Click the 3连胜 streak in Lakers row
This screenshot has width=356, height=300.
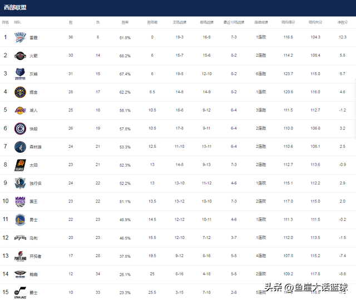[x=261, y=110]
